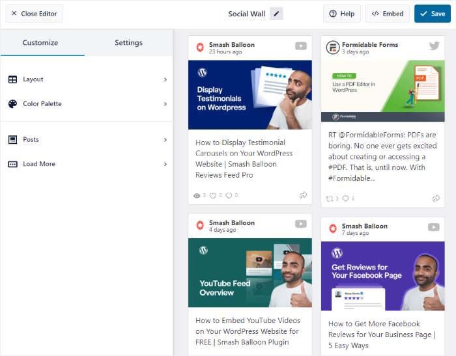Click the blue Save button
This screenshot has width=456, height=356.
point(433,14)
